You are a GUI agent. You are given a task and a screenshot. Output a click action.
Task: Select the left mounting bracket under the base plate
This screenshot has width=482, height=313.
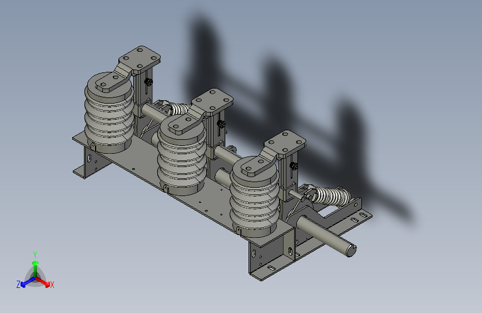pyautogui.click(x=88, y=162)
